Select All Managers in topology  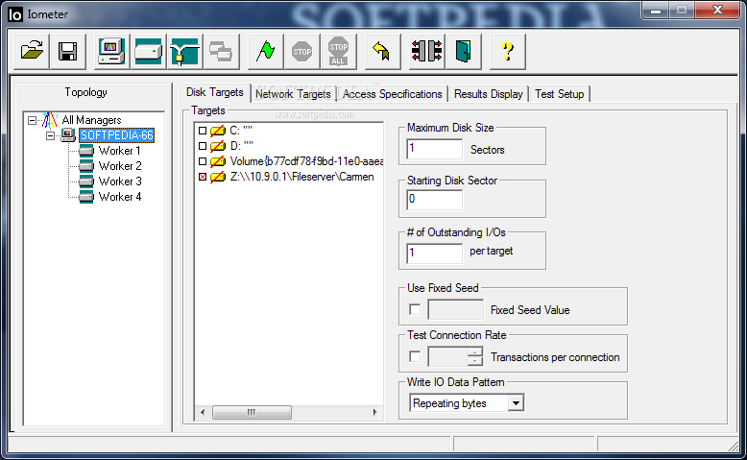pos(91,120)
